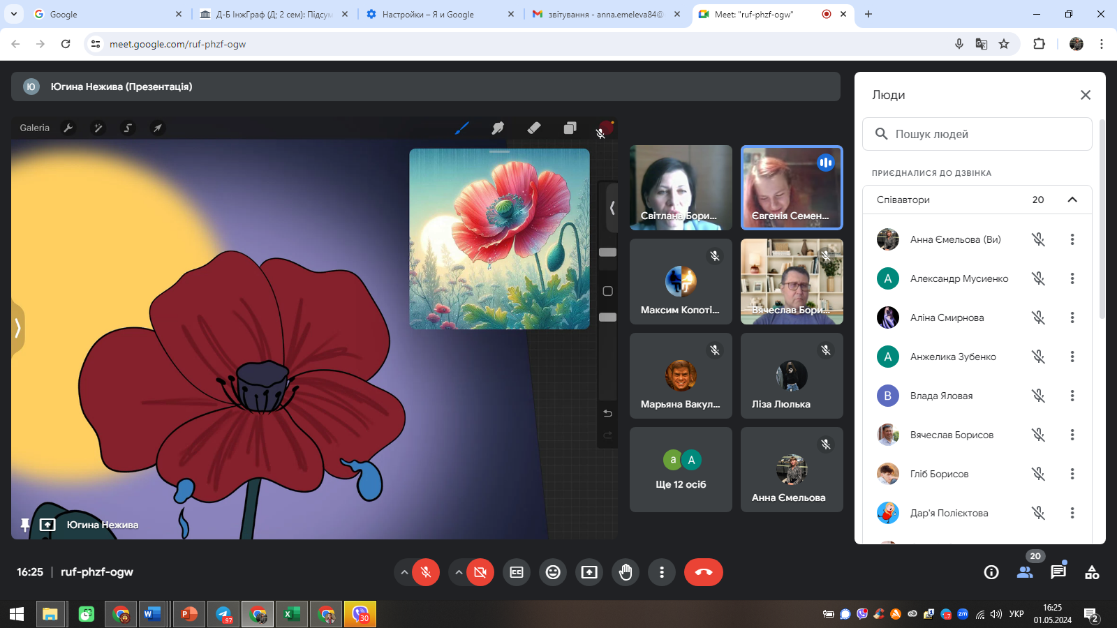Image resolution: width=1117 pixels, height=628 pixels.
Task: Switch to звітування Gmail tab
Action: point(606,14)
